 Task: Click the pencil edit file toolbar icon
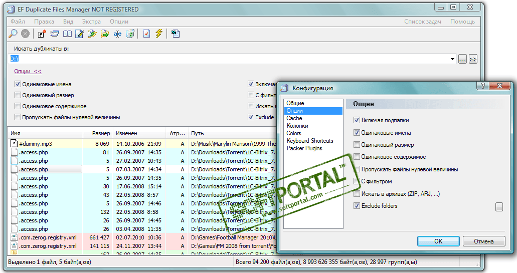click(x=80, y=34)
